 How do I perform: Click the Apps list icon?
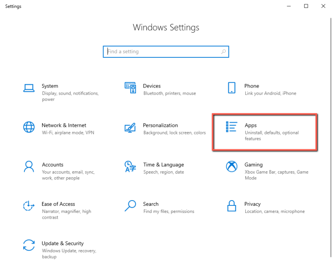pyautogui.click(x=232, y=127)
